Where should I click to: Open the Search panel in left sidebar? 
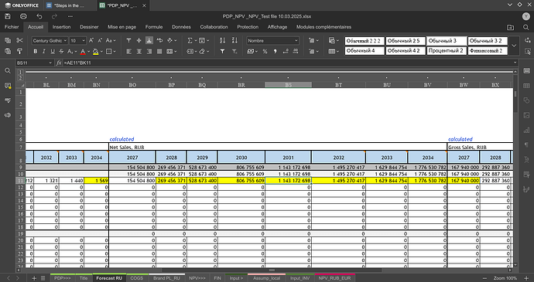pos(8,71)
